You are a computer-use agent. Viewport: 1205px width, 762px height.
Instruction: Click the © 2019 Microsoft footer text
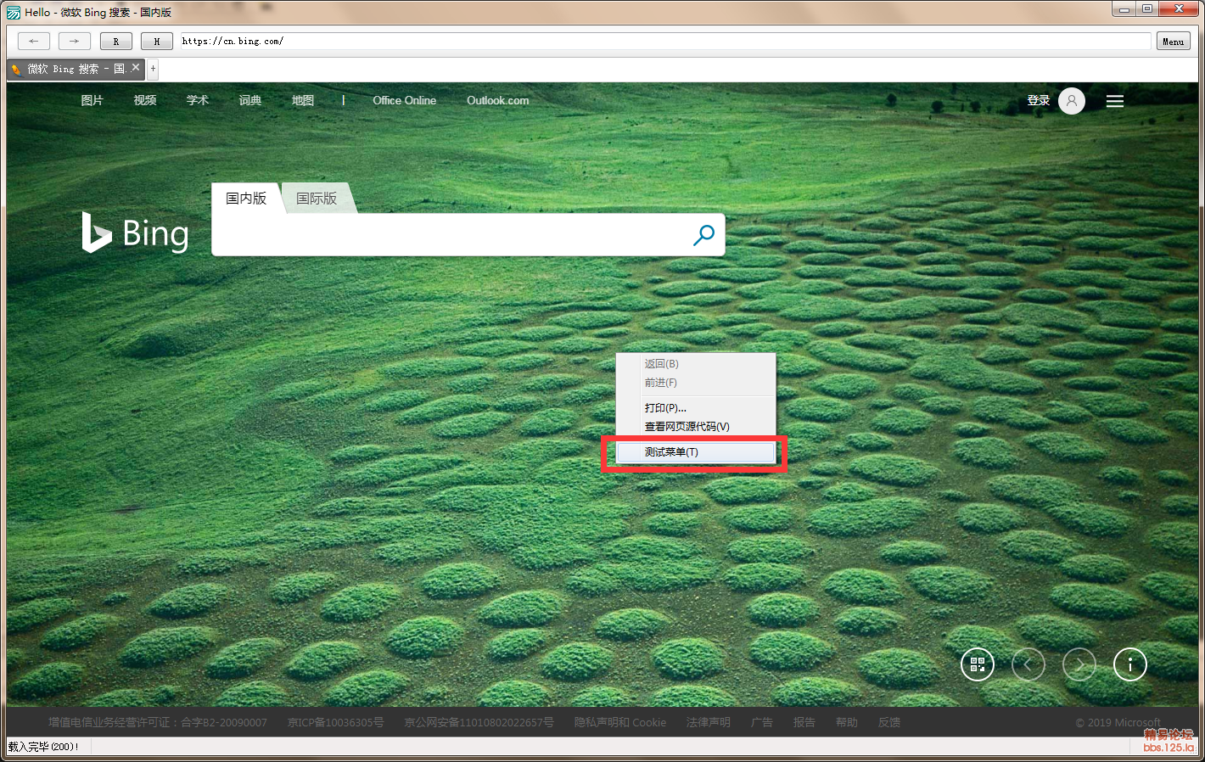click(1118, 722)
